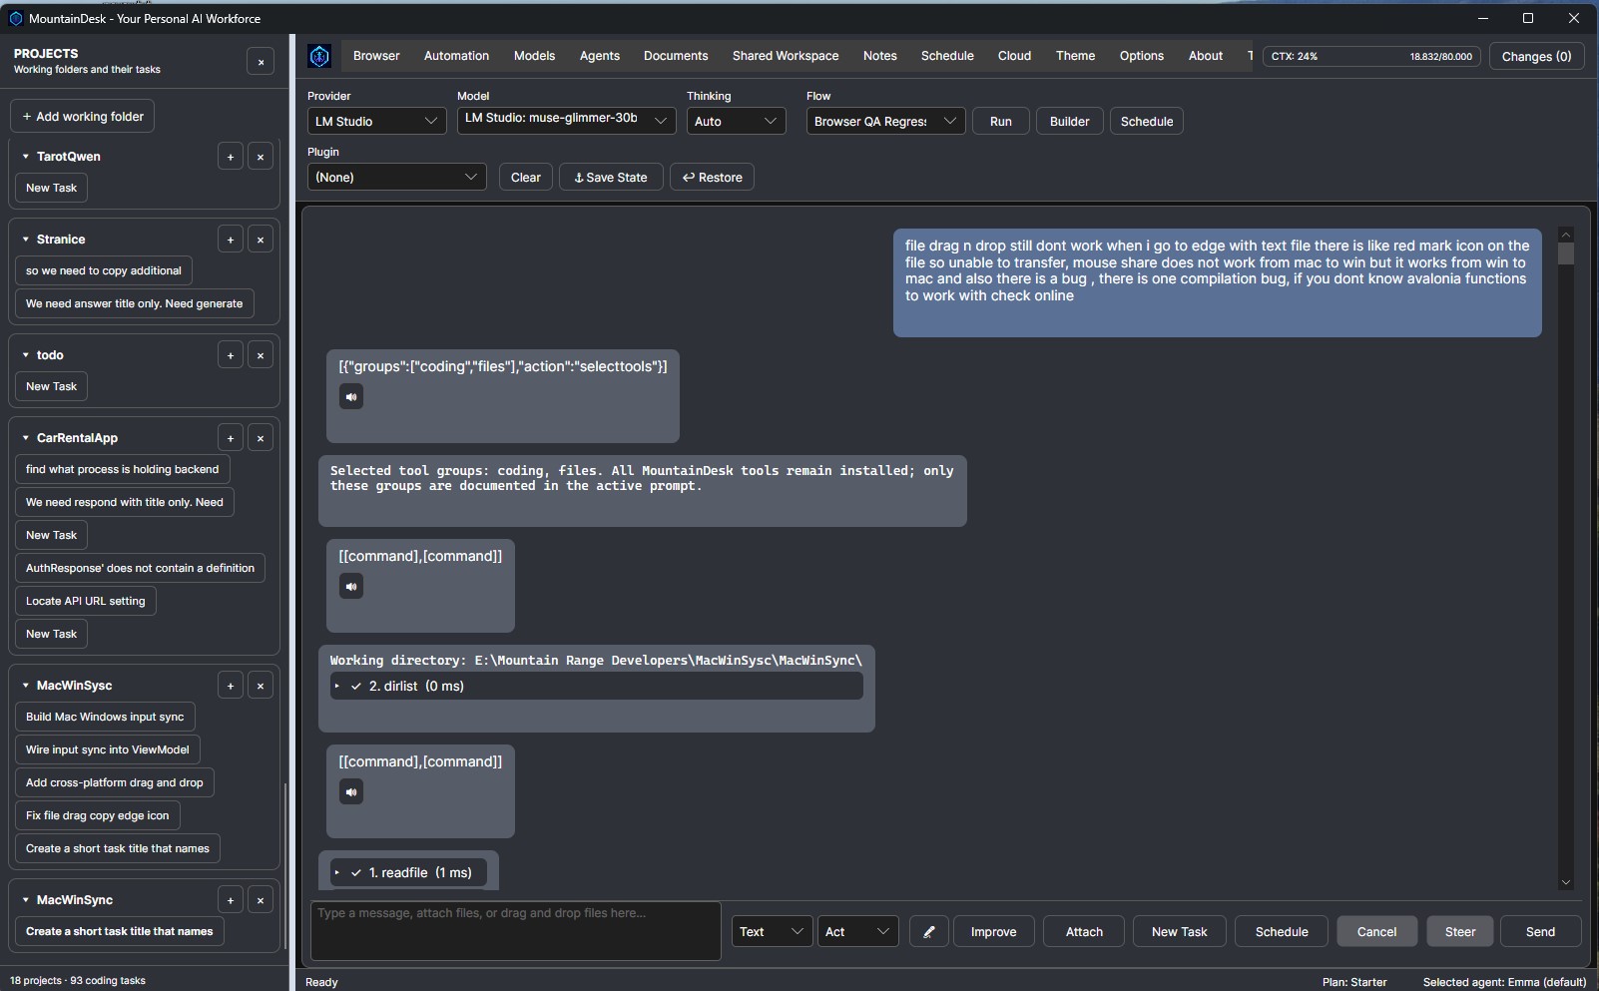Click the Restore button

pos(713,178)
